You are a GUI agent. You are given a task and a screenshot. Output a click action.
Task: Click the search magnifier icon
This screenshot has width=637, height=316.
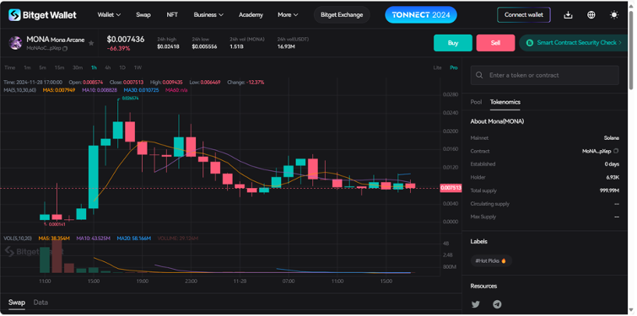pyautogui.click(x=479, y=76)
